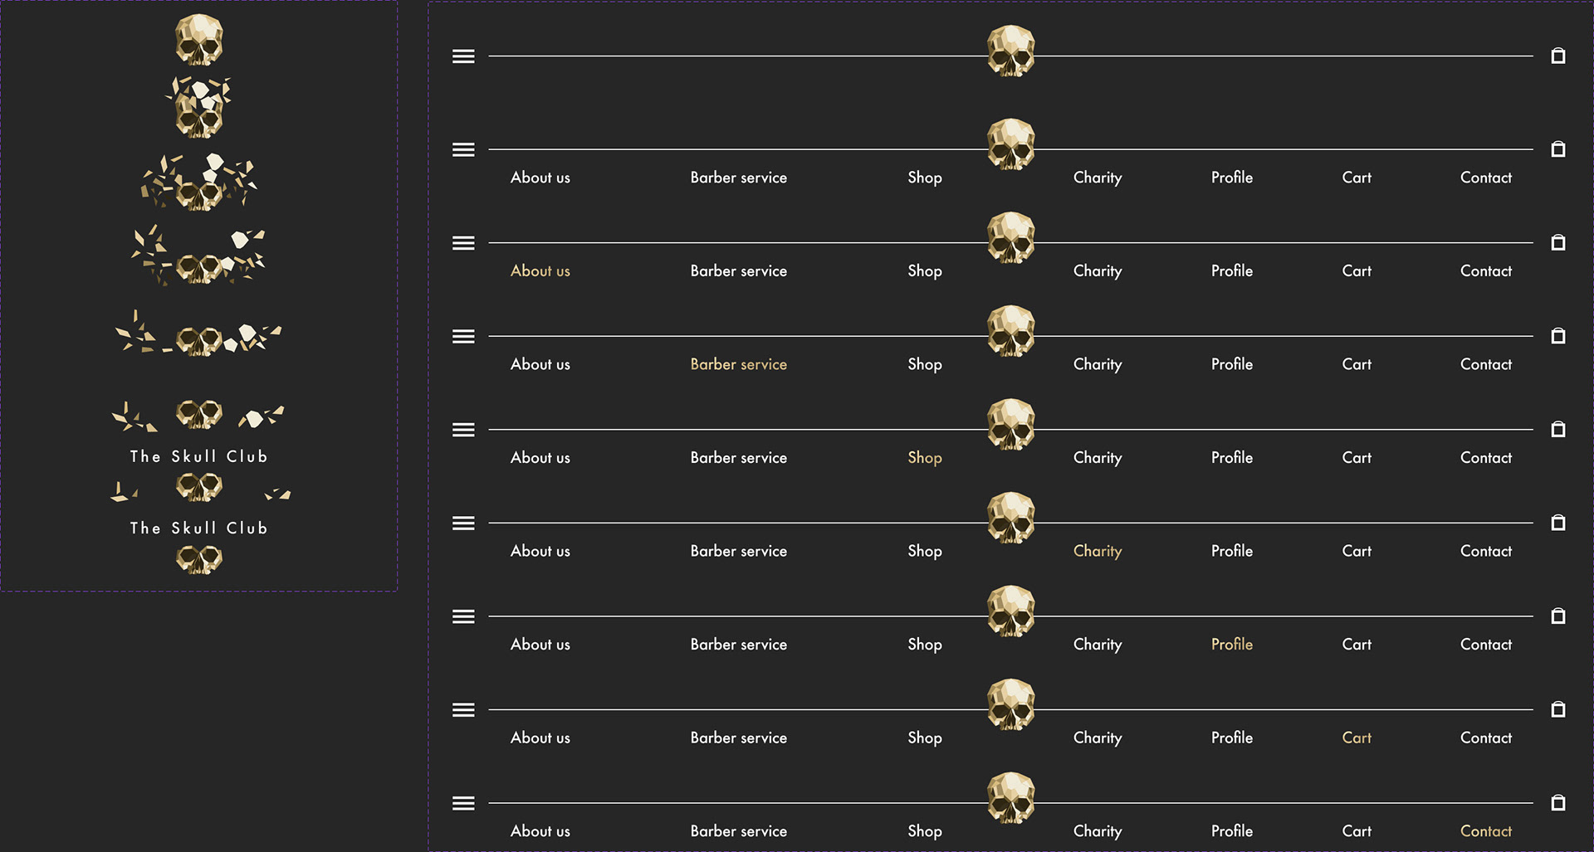1594x852 pixels.
Task: Click the gold highlighted Profile link
Action: click(1232, 644)
